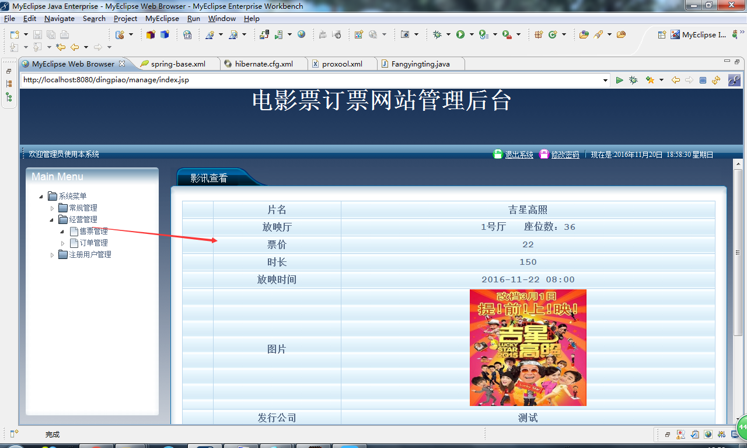The image size is (747, 448).
Task: Select 售票管理 in the menu tree
Action: point(94,232)
